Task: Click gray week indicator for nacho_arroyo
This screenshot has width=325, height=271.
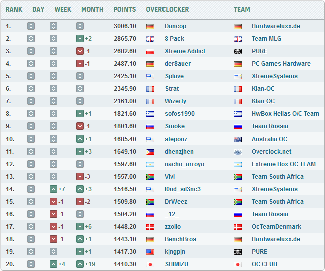Action: point(53,164)
